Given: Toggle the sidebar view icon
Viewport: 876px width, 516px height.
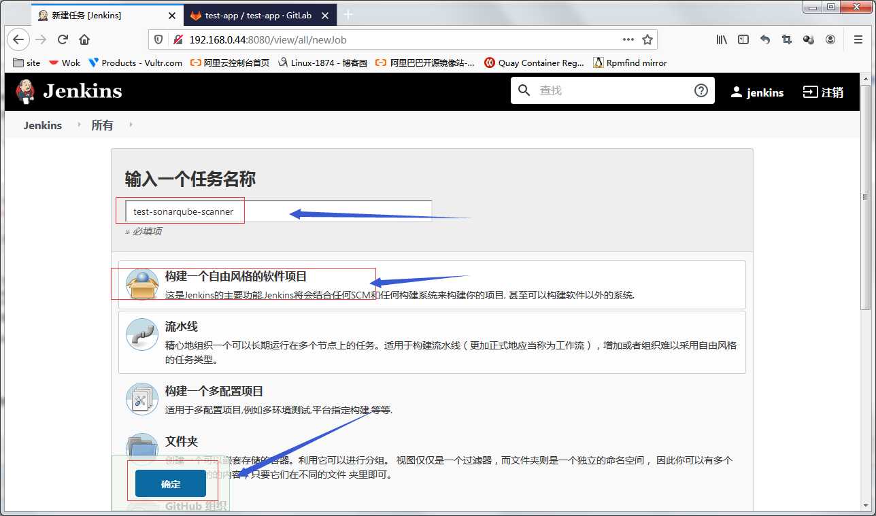Looking at the screenshot, I should [743, 39].
